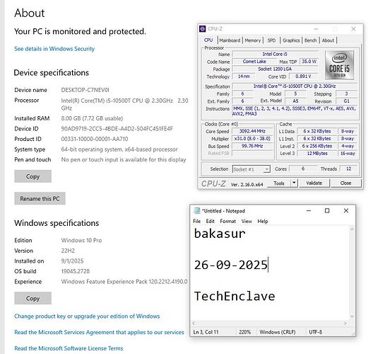Open the Microsoft Software License Terms link

coord(69,348)
